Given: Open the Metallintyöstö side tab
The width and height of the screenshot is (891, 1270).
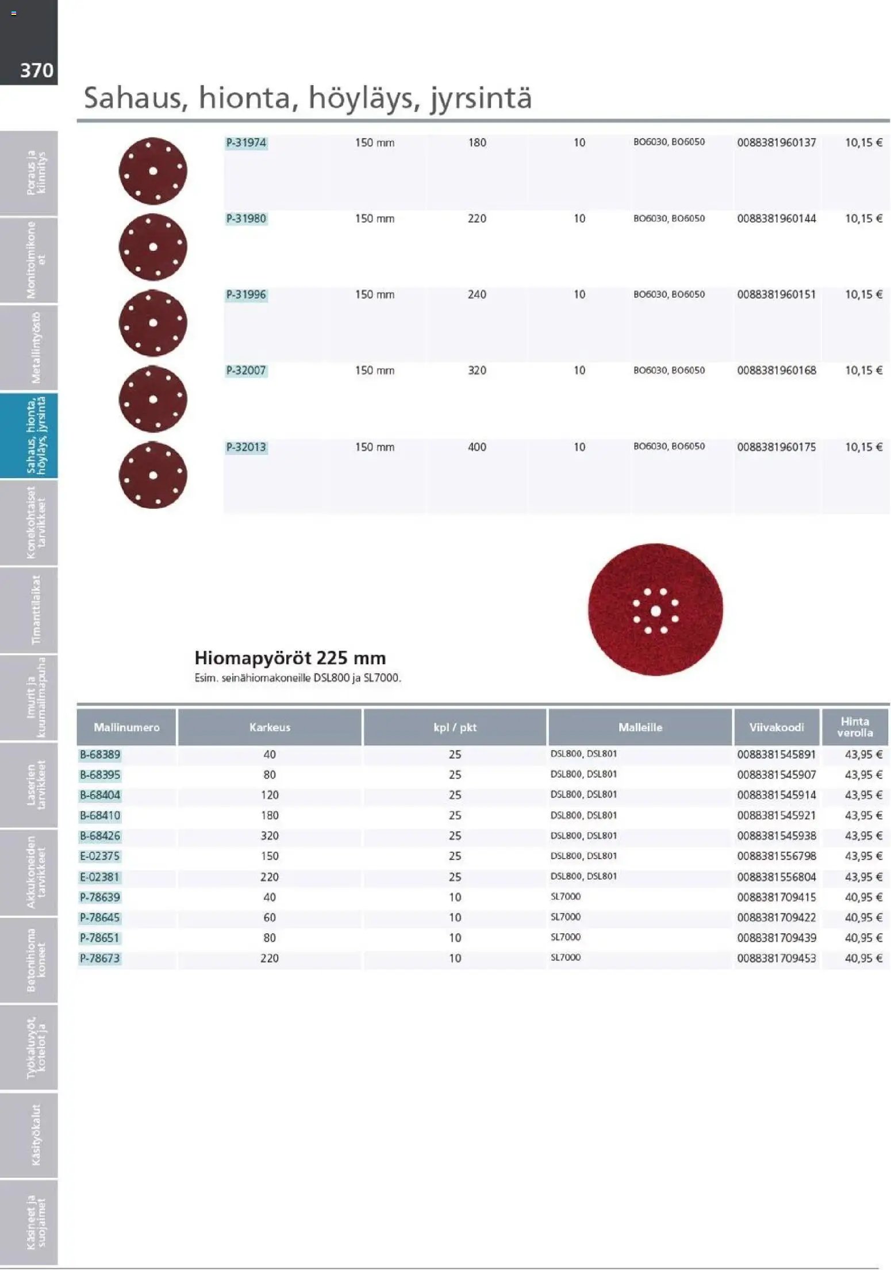Looking at the screenshot, I should [x=29, y=348].
